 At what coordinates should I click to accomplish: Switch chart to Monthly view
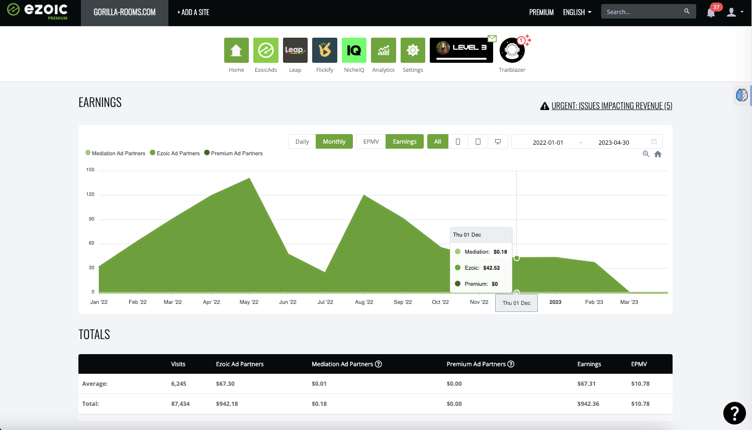(334, 142)
